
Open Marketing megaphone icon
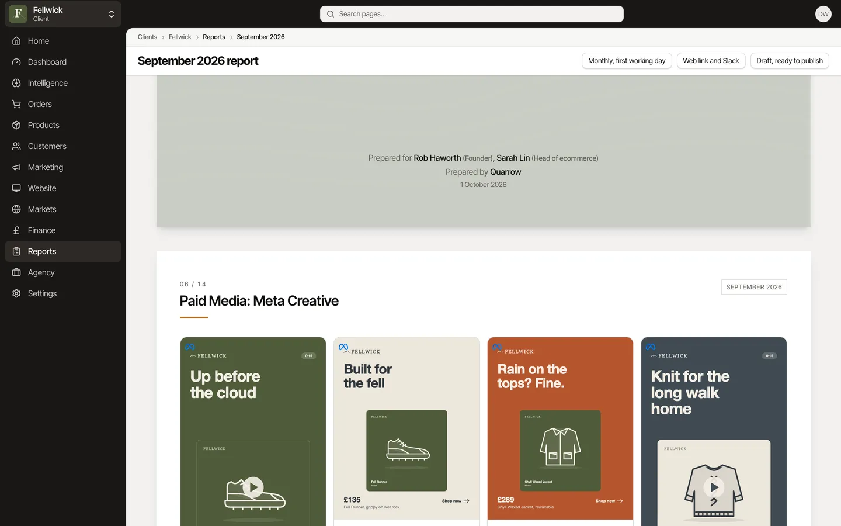click(x=16, y=167)
